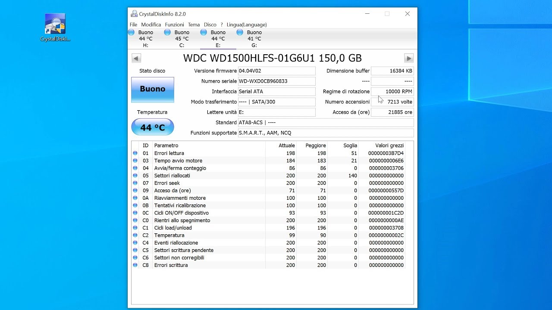Click status dot for Eventi riallocazione
The height and width of the screenshot is (310, 552).
pos(135,243)
